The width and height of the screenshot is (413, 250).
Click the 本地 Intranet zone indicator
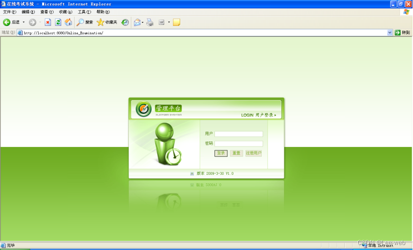tap(379, 246)
